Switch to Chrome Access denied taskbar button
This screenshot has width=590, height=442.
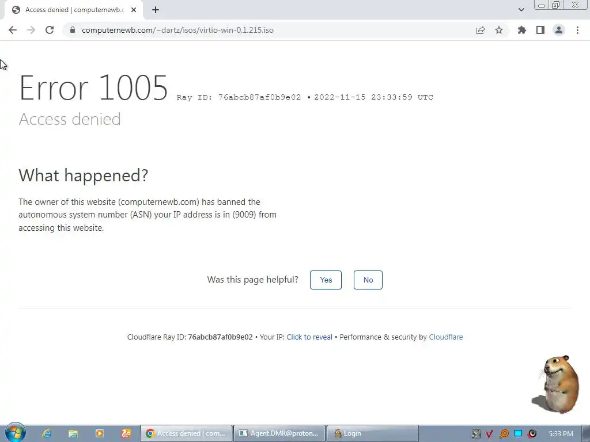pos(186,433)
